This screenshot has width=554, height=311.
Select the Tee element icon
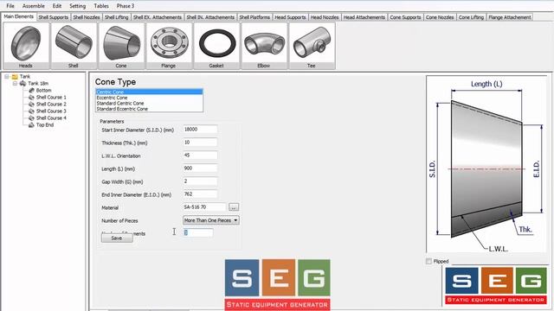[x=312, y=46]
